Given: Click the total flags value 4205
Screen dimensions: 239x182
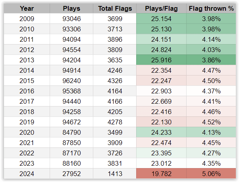Looking at the screenshot, I should [x=115, y=112].
